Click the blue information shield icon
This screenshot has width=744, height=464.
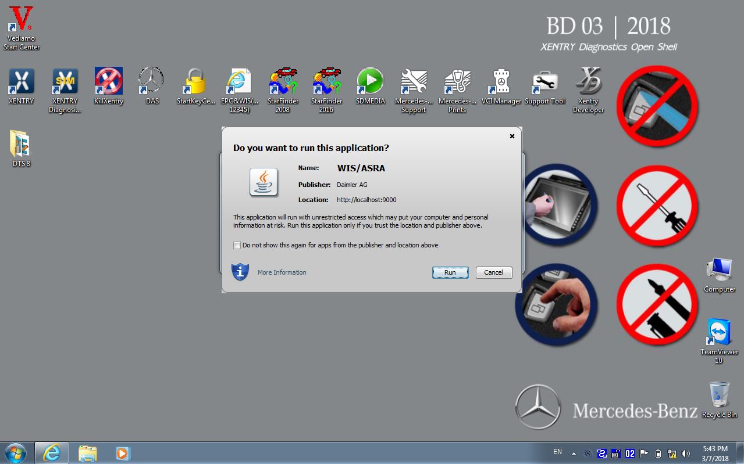click(x=240, y=272)
